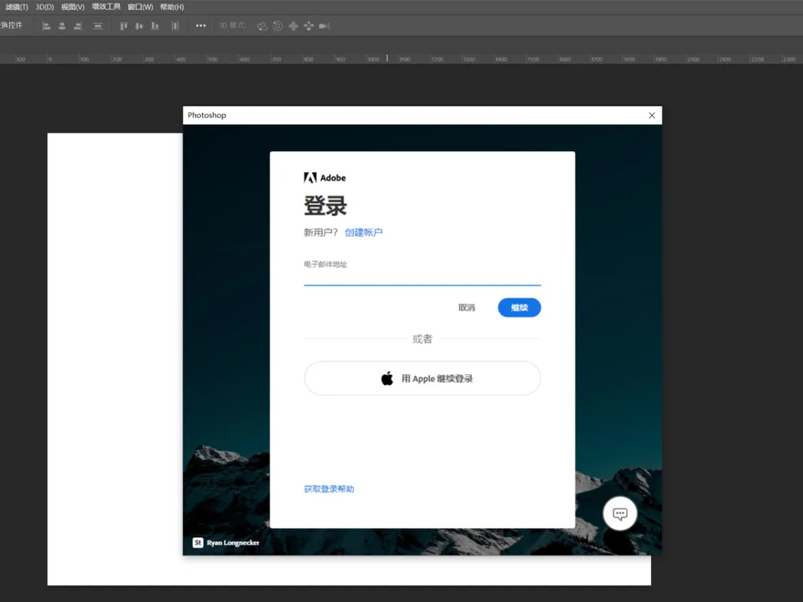Viewport: 803px width, 602px height.
Task: Select the align bottom edges icon
Action: point(155,26)
